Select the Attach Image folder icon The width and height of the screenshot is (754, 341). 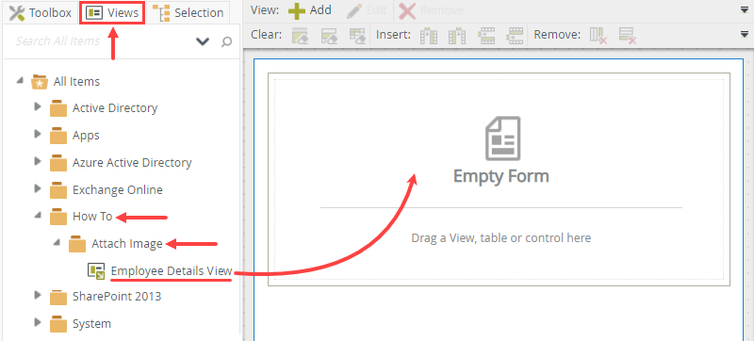click(77, 244)
